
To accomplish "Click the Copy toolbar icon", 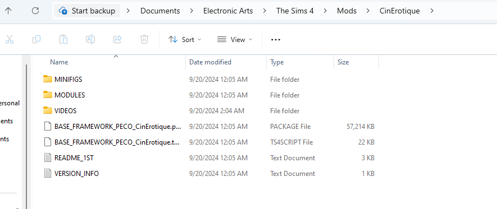I will [x=37, y=39].
